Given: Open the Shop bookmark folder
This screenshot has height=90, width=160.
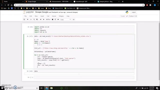Looking at the screenshot, I should point(48,8).
